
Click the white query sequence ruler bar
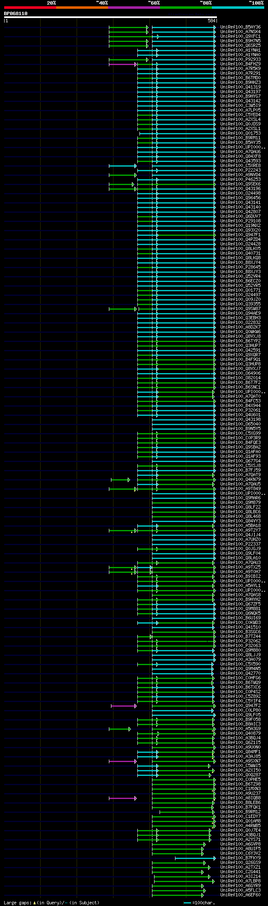[110, 17]
